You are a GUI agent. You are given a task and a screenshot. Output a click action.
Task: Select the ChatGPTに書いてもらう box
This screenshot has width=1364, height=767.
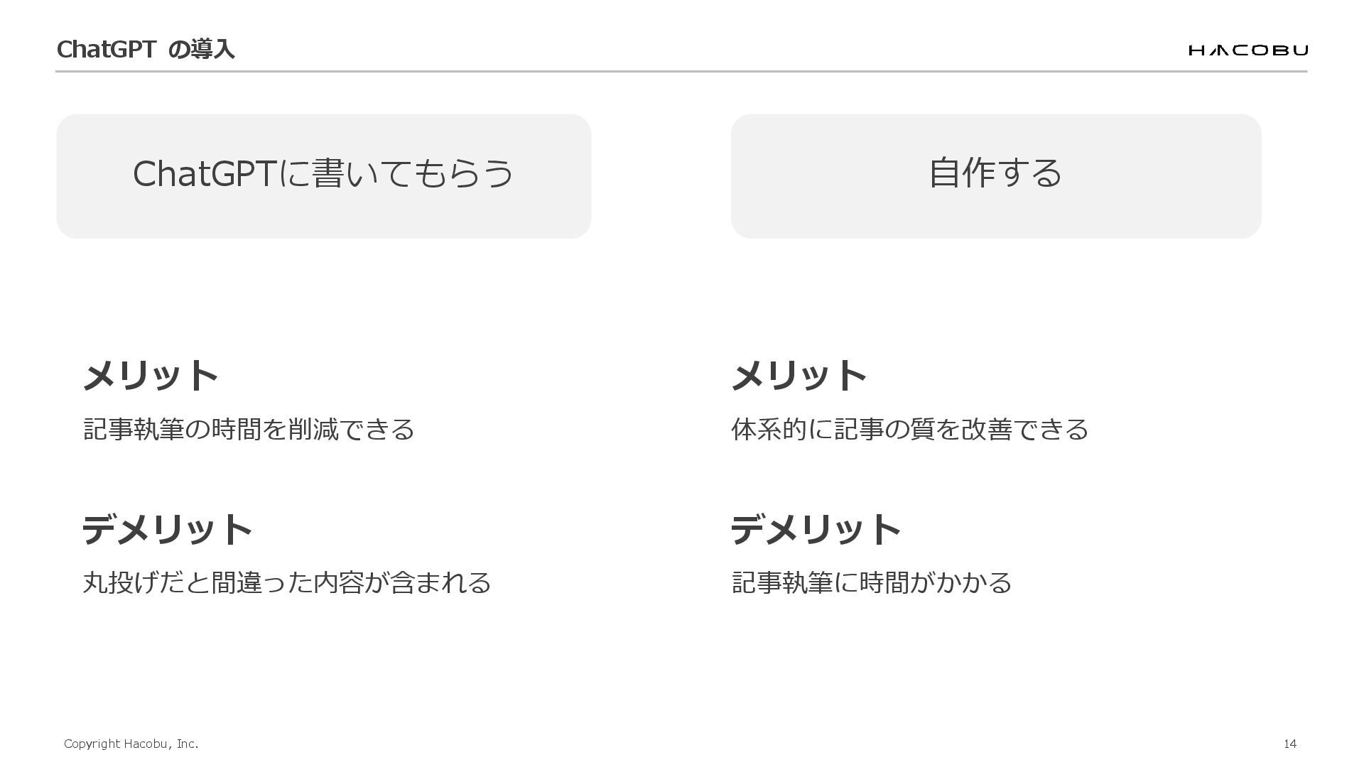(324, 176)
